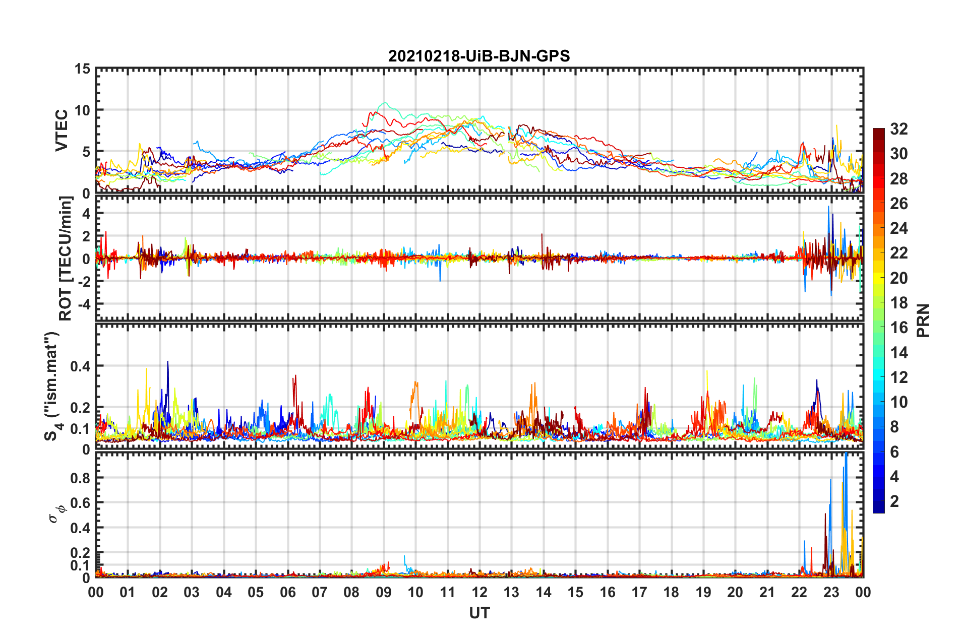Click colorbar tick label 2
The image size is (959, 641).
tap(894, 501)
